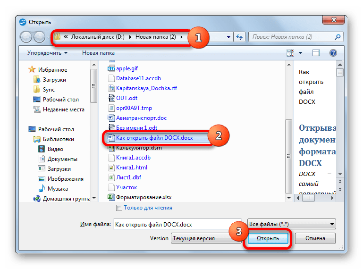Click the Forward navigation arrow
The width and height of the screenshot is (363, 269).
39,37
